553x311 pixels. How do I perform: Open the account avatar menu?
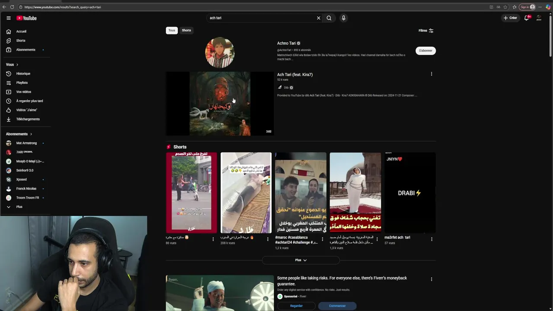click(539, 18)
